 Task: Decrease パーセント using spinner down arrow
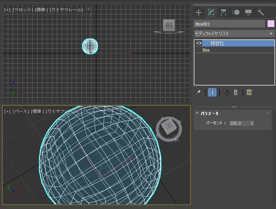(252, 124)
